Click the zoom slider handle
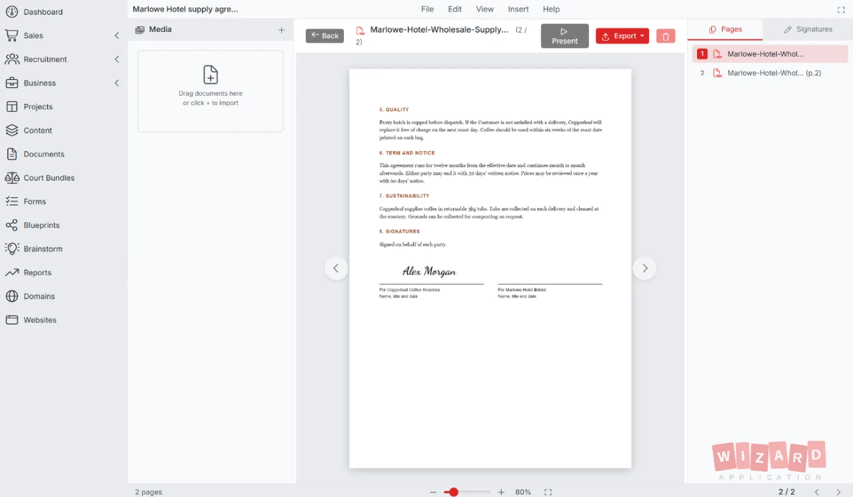This screenshot has width=853, height=497. tap(453, 492)
